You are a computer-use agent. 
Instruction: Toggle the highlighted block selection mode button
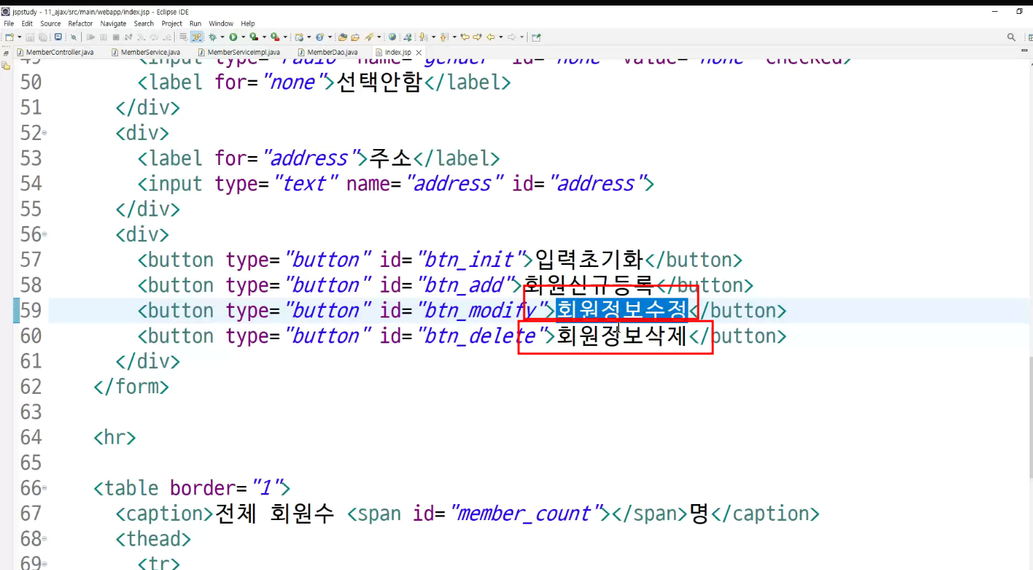(x=197, y=37)
